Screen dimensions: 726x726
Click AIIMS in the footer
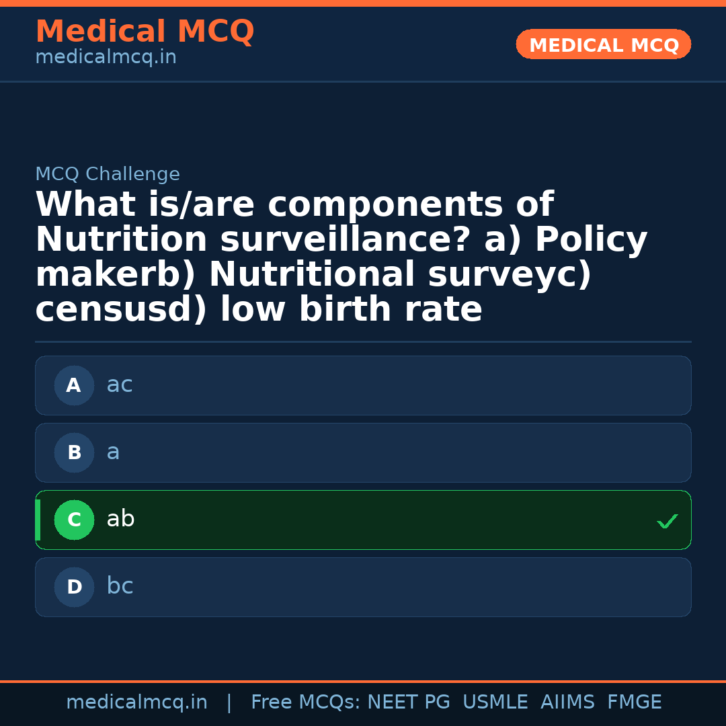click(x=567, y=702)
